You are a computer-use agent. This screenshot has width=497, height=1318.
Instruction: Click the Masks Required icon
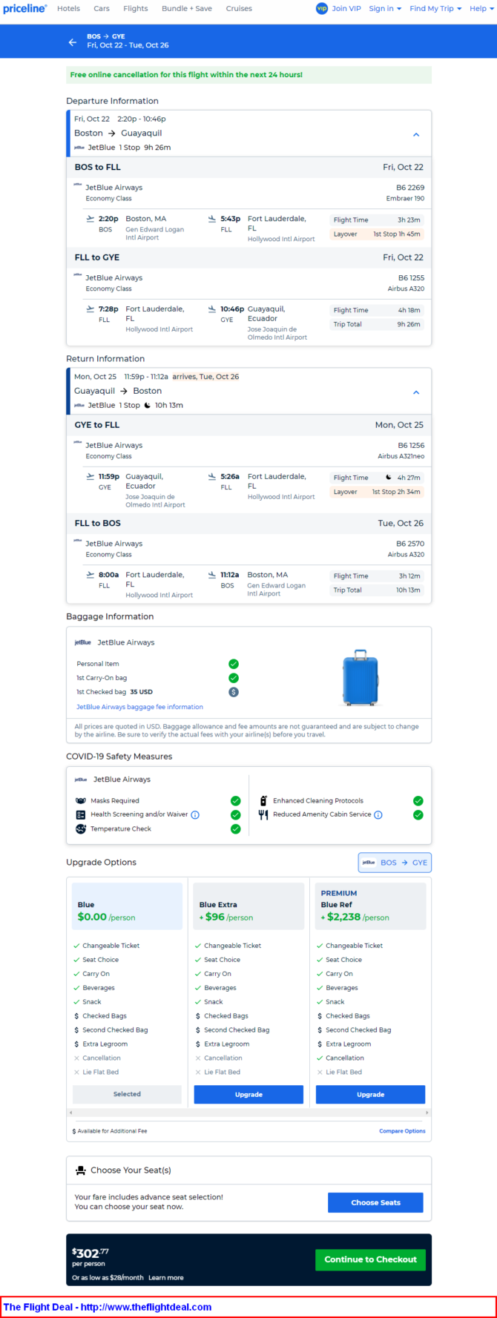click(81, 801)
